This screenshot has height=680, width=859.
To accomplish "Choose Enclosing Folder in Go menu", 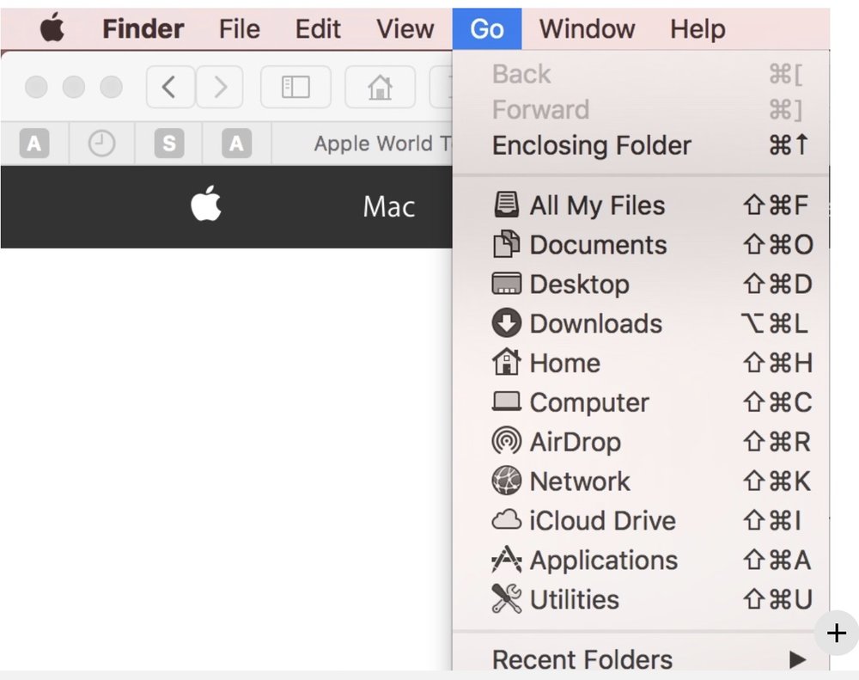I will click(641, 145).
